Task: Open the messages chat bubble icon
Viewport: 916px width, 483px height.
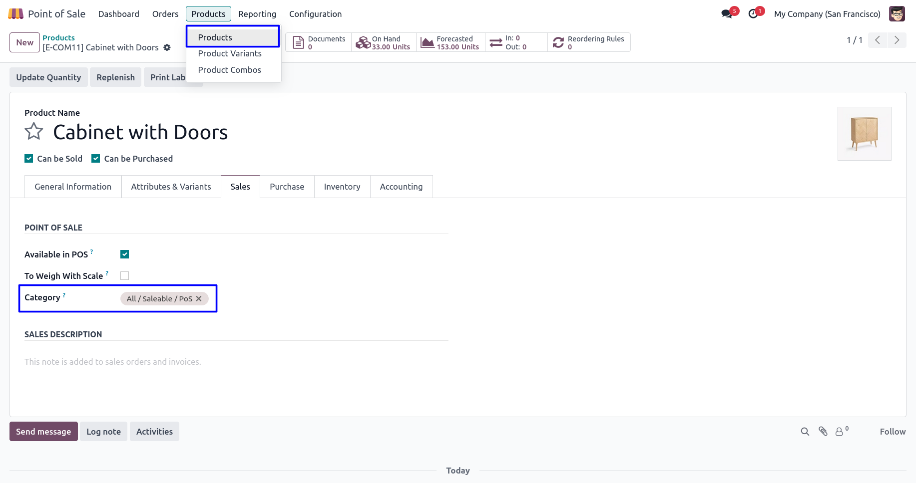Action: pyautogui.click(x=727, y=14)
